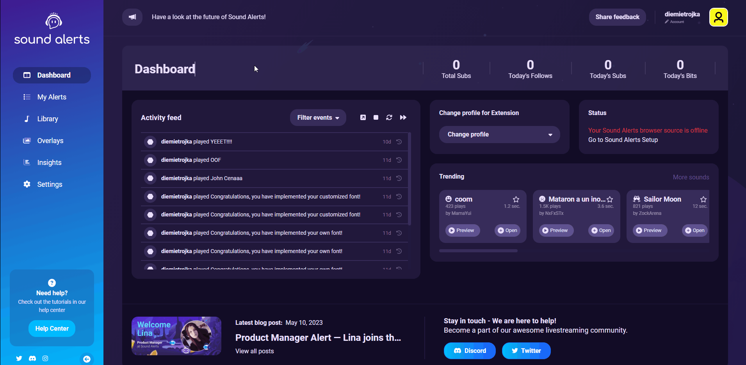Image resolution: width=746 pixels, height=365 pixels.
Task: Replay the John Cenaaa alert
Action: (x=399, y=178)
